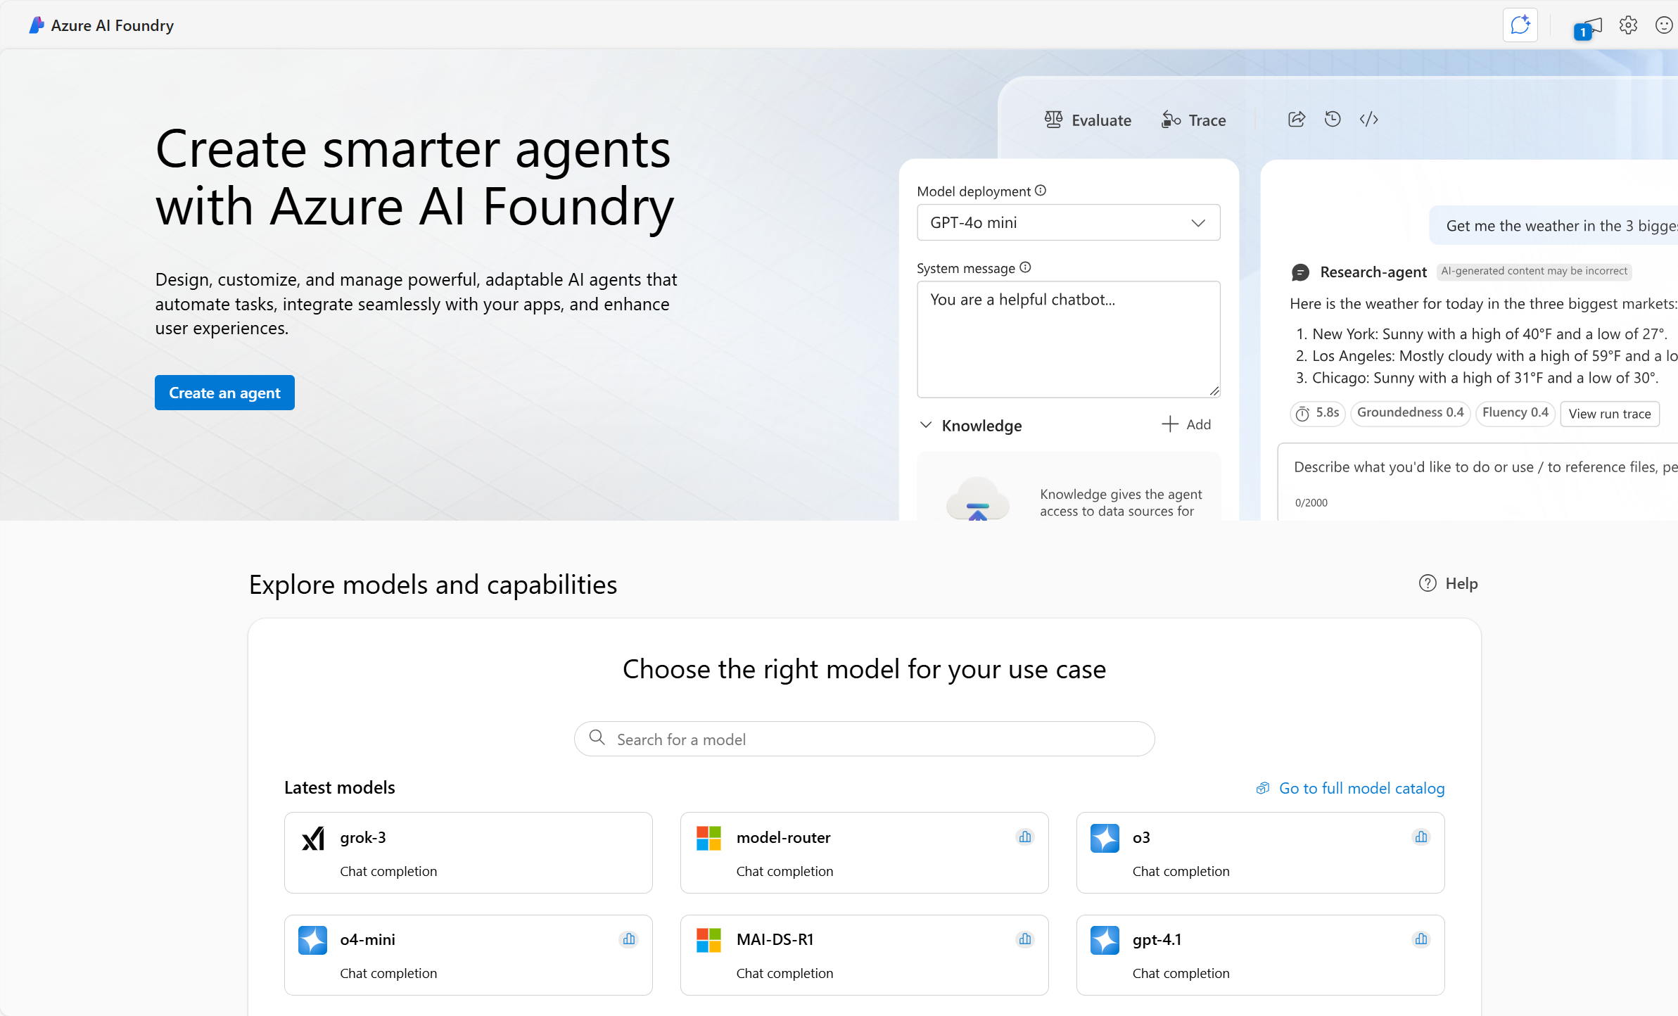This screenshot has height=1016, width=1678.
Task: View code with the code icon
Action: point(1368,119)
